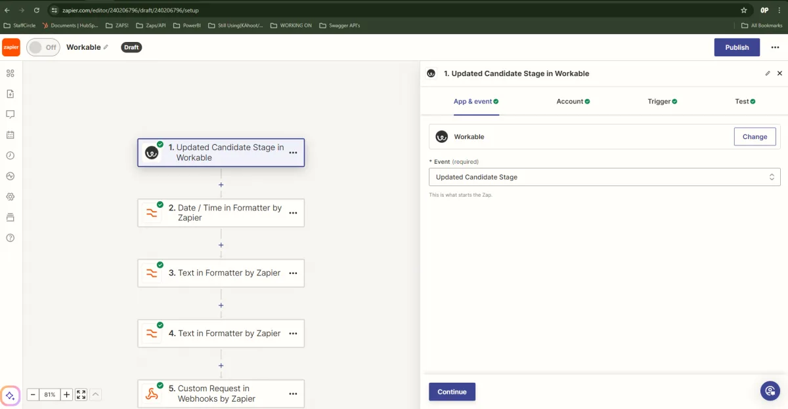
Task: Switch to the Account tab
Action: point(573,102)
